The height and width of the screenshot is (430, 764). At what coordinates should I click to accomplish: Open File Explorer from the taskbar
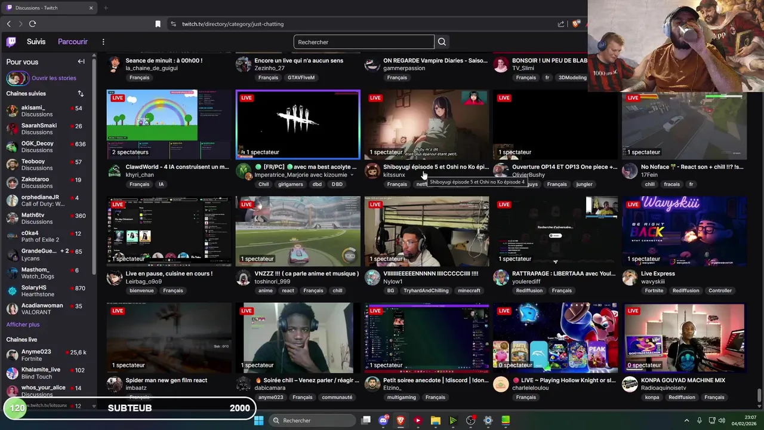tap(436, 420)
